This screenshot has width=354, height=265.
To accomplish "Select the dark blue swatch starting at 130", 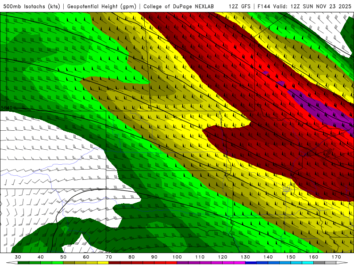I will (x=251, y=262).
